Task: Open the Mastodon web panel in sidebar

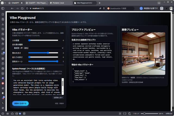Action: [x=3, y=78]
